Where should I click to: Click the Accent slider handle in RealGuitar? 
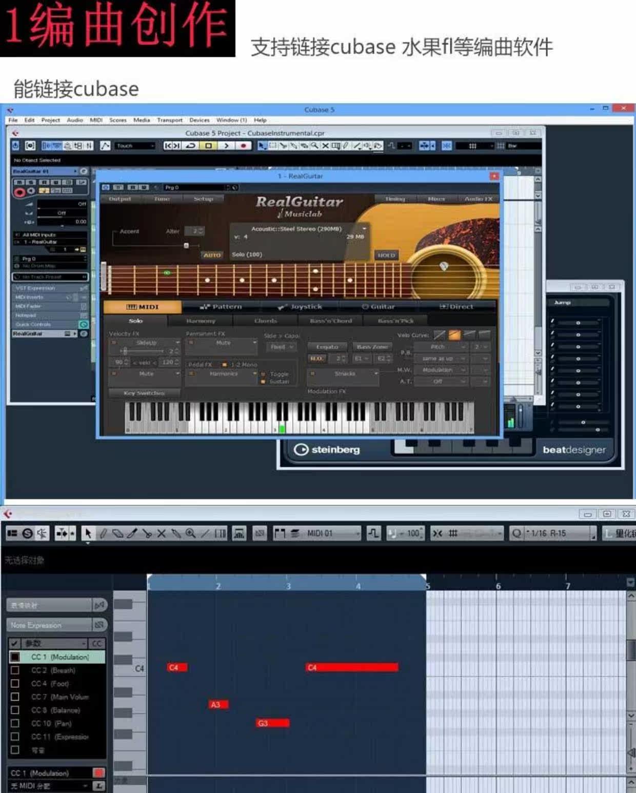coord(186,246)
